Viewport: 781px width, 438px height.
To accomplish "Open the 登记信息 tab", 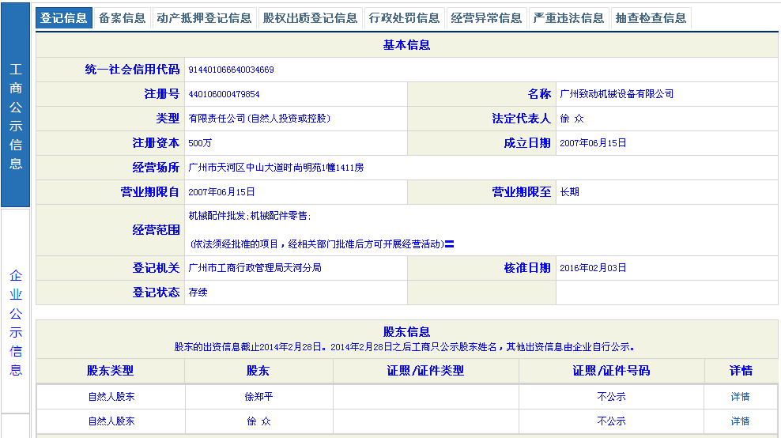I will pos(64,18).
